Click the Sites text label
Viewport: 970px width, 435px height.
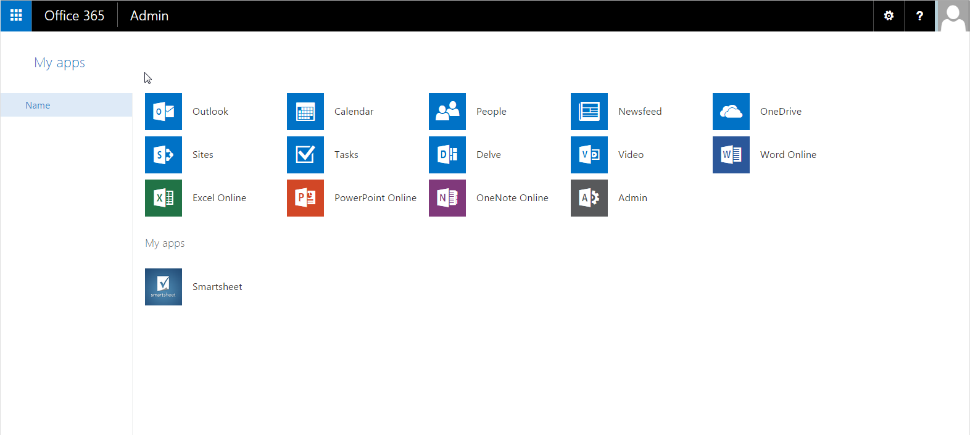point(203,155)
